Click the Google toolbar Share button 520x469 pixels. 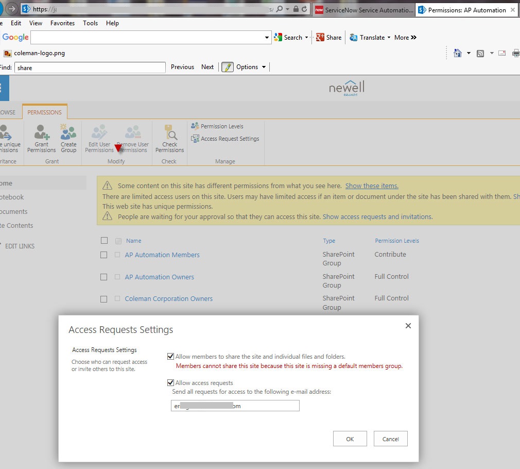328,38
